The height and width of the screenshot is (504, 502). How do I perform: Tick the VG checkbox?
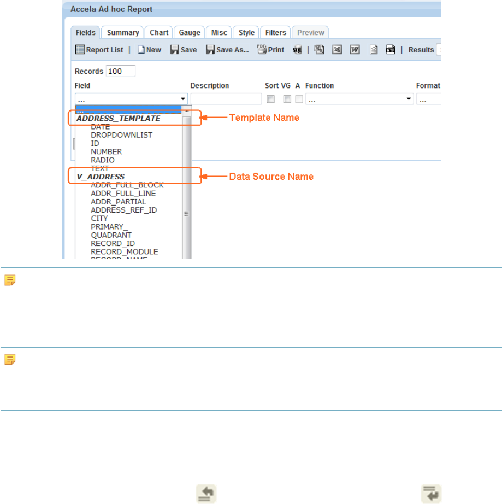click(287, 99)
